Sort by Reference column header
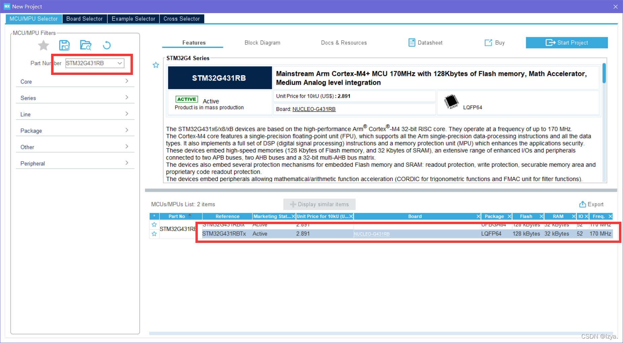This screenshot has width=623, height=343. (x=227, y=216)
